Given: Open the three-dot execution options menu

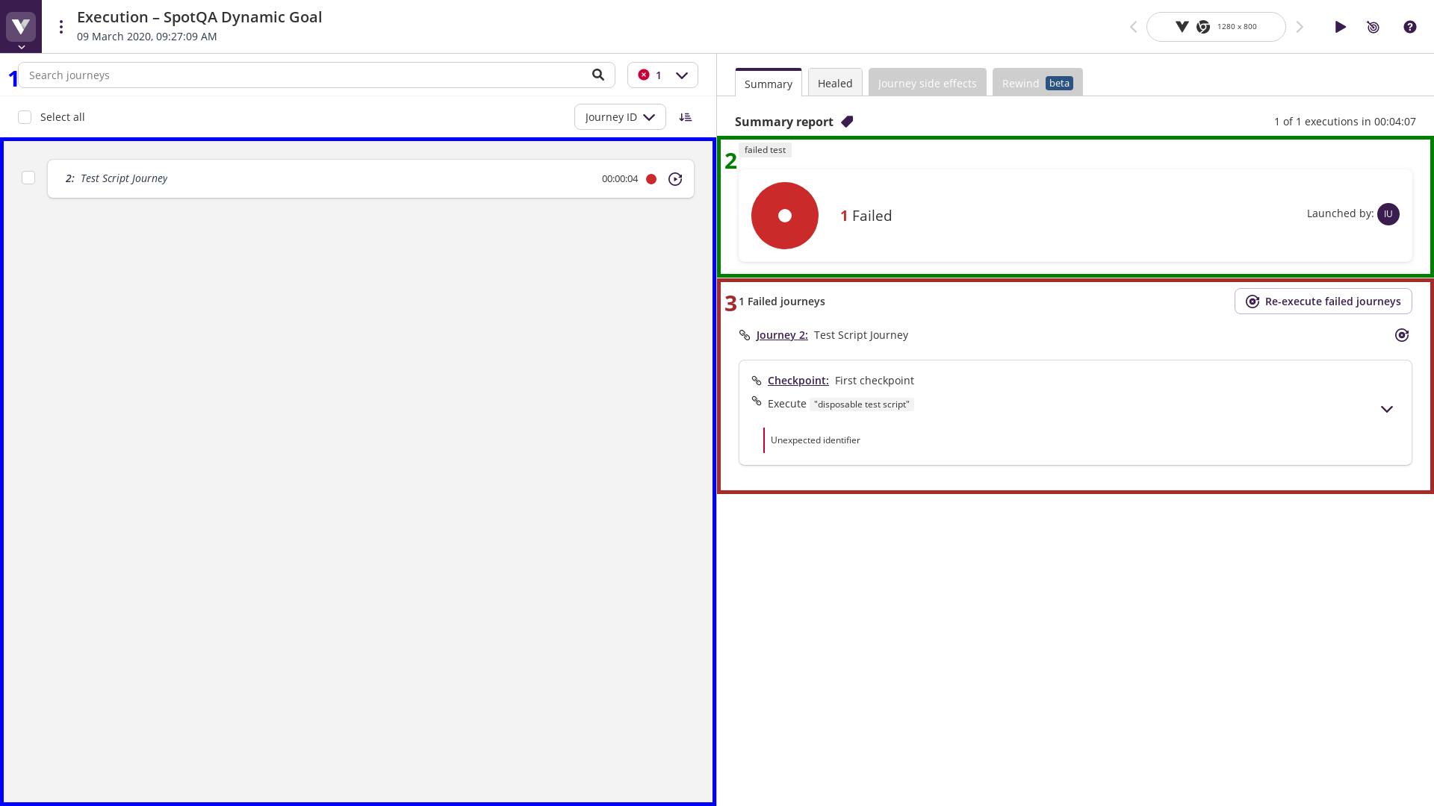Looking at the screenshot, I should [61, 27].
